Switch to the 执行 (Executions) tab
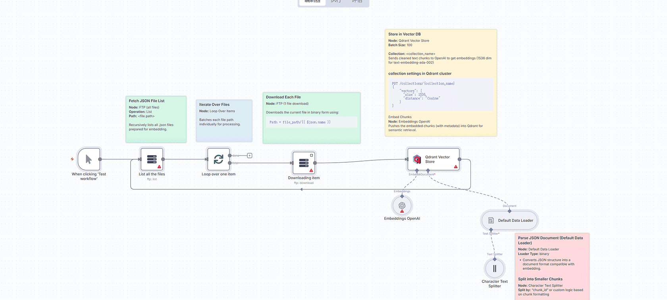 tap(336, 2)
